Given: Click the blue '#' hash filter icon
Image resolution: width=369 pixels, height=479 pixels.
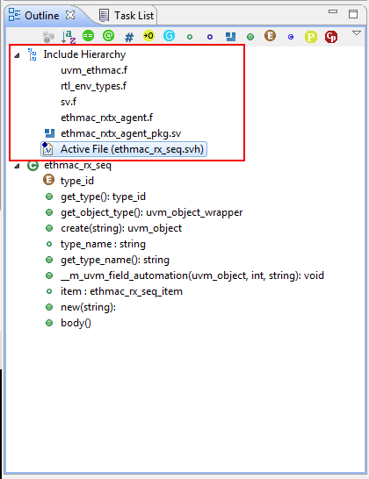Looking at the screenshot, I should point(129,37).
